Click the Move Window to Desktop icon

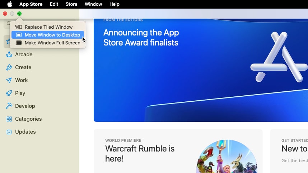click(x=19, y=35)
